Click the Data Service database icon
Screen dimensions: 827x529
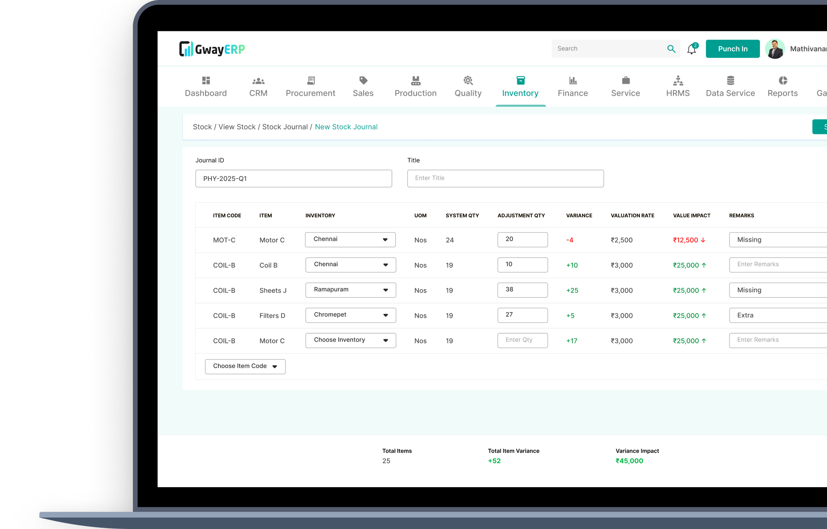point(730,81)
